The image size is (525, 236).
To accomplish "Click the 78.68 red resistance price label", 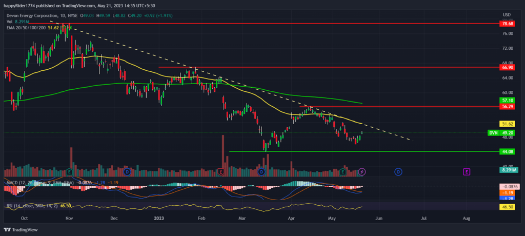I will coord(508,24).
